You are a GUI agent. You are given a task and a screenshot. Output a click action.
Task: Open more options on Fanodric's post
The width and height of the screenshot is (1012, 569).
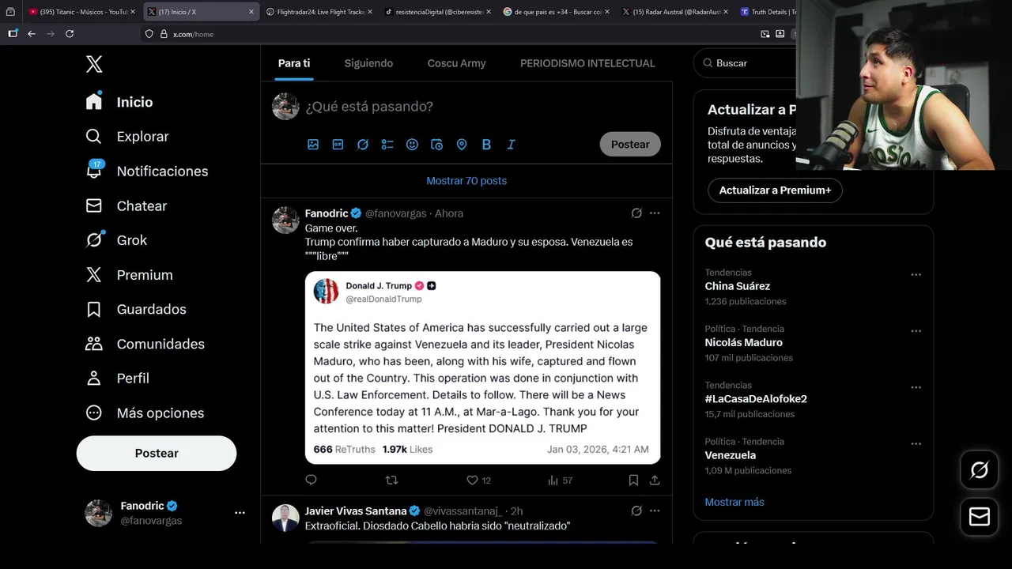click(655, 213)
